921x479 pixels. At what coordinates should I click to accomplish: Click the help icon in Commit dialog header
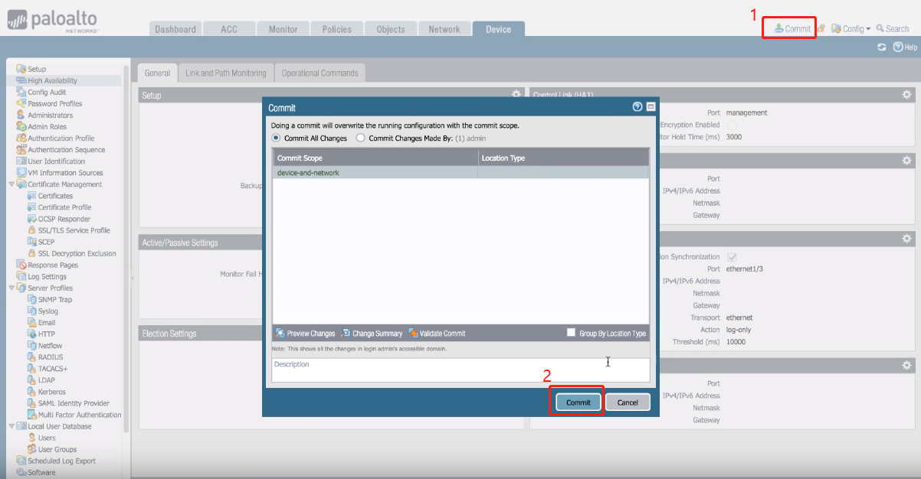tap(637, 107)
